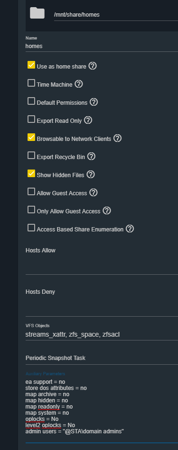Click the Only Allow Guest Access help icon
The height and width of the screenshot is (450, 178).
point(107,210)
